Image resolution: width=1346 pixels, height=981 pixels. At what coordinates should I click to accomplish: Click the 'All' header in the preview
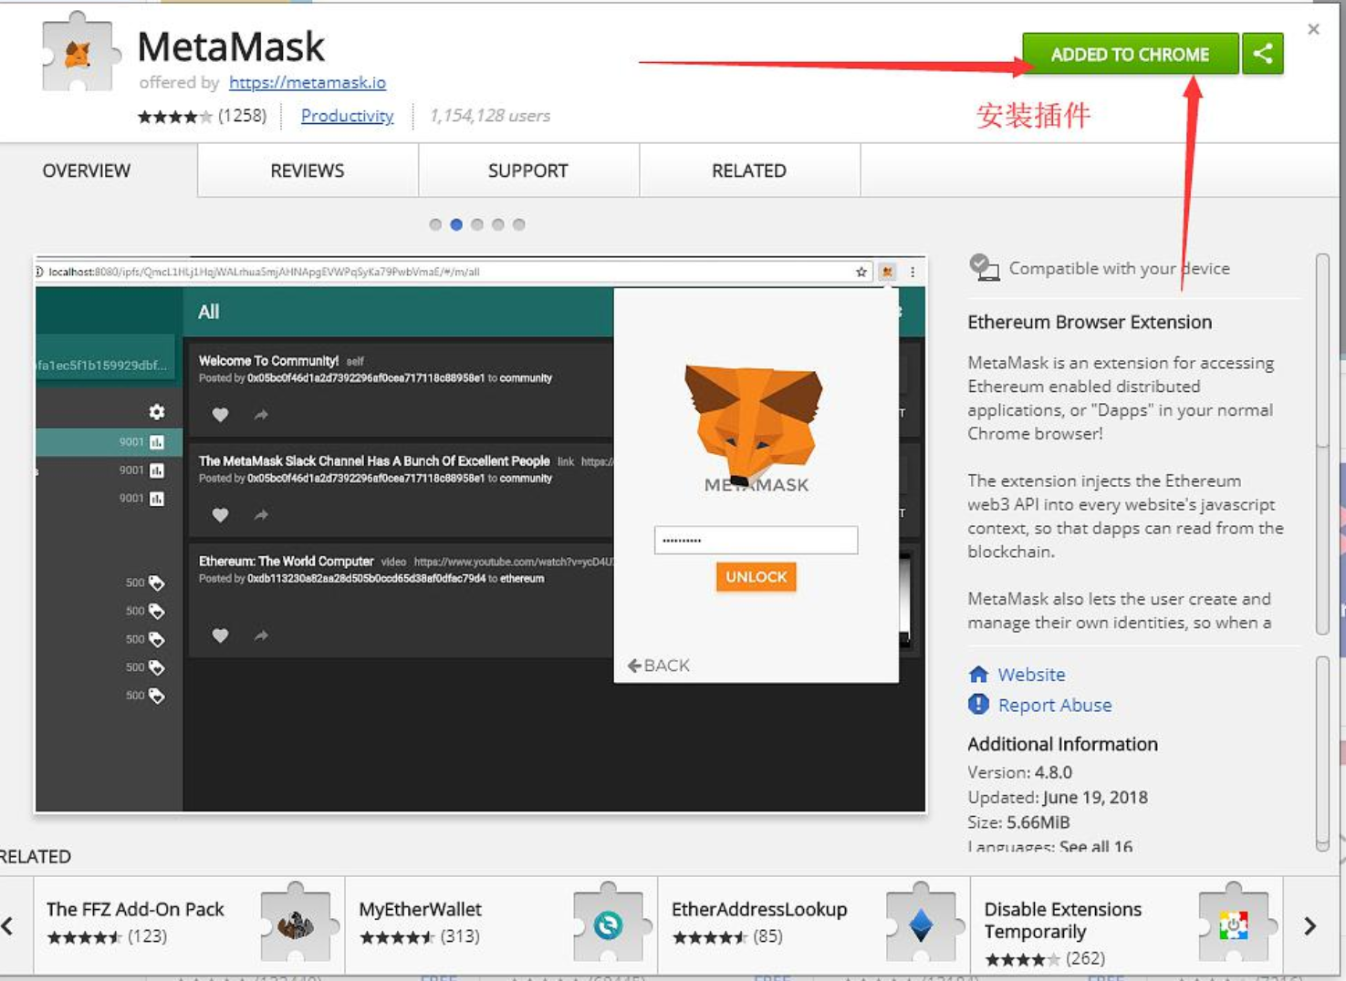[209, 312]
